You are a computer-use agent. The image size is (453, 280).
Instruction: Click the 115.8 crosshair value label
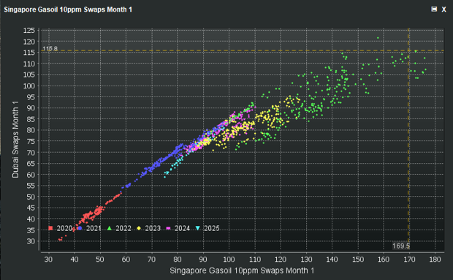pyautogui.click(x=50, y=48)
